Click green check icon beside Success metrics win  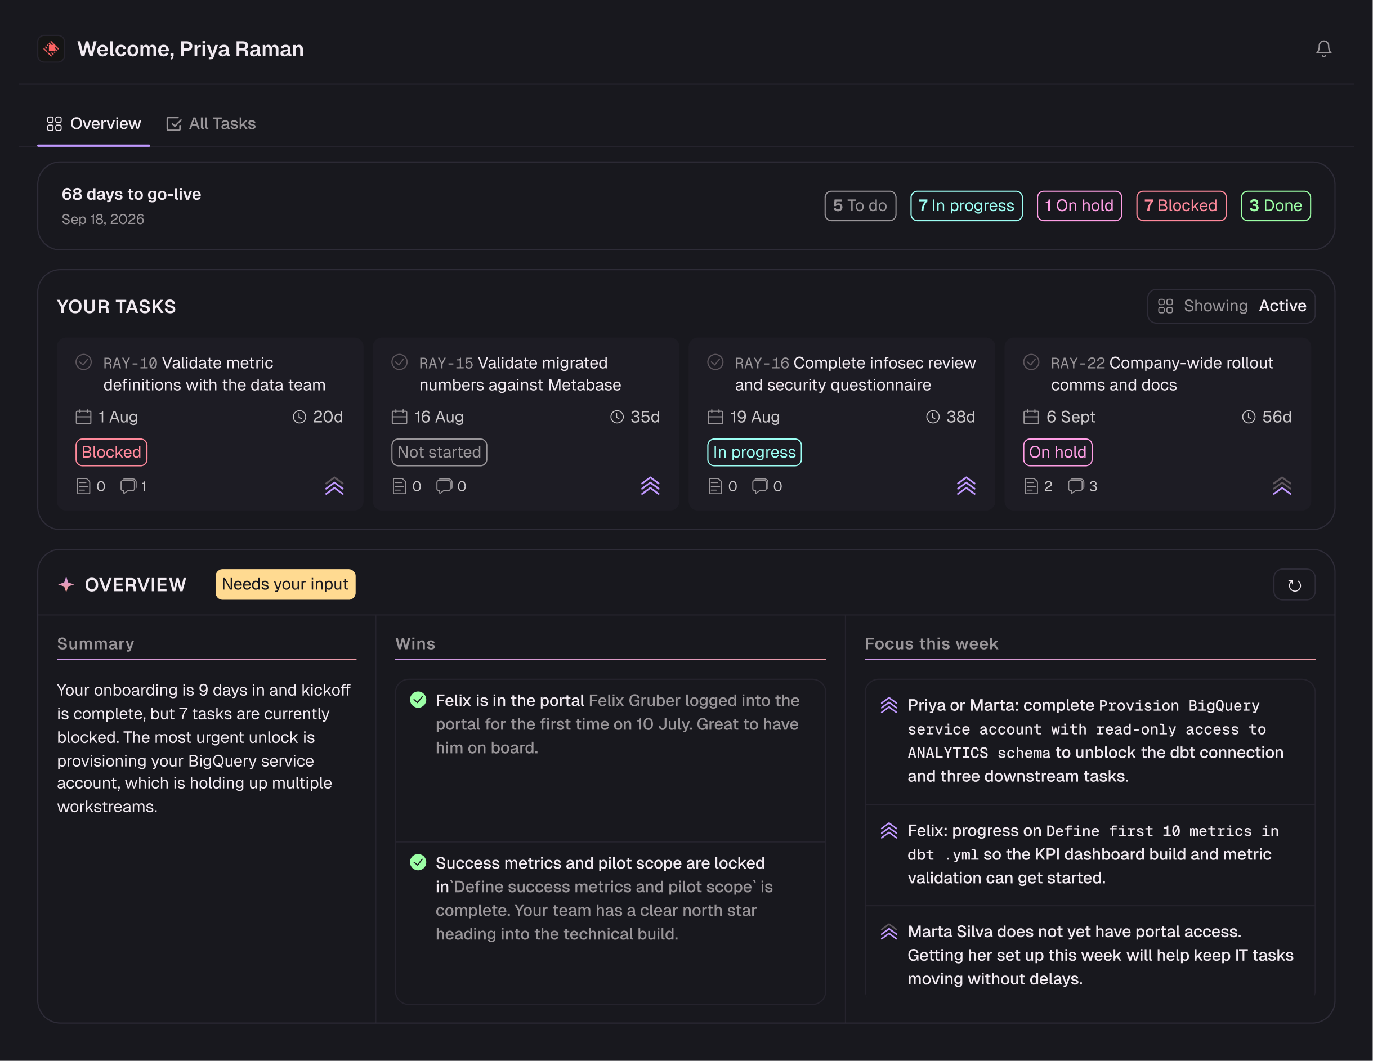[418, 862]
